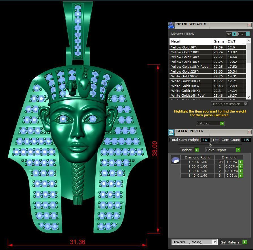Image resolution: width=253 pixels, height=250 pixels.
Task: Select Yellow Gold:10KY row
Action: pyautogui.click(x=208, y=52)
